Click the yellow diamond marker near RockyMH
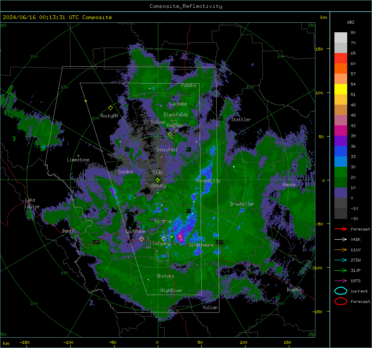This screenshot has height=348, width=372. (x=110, y=108)
